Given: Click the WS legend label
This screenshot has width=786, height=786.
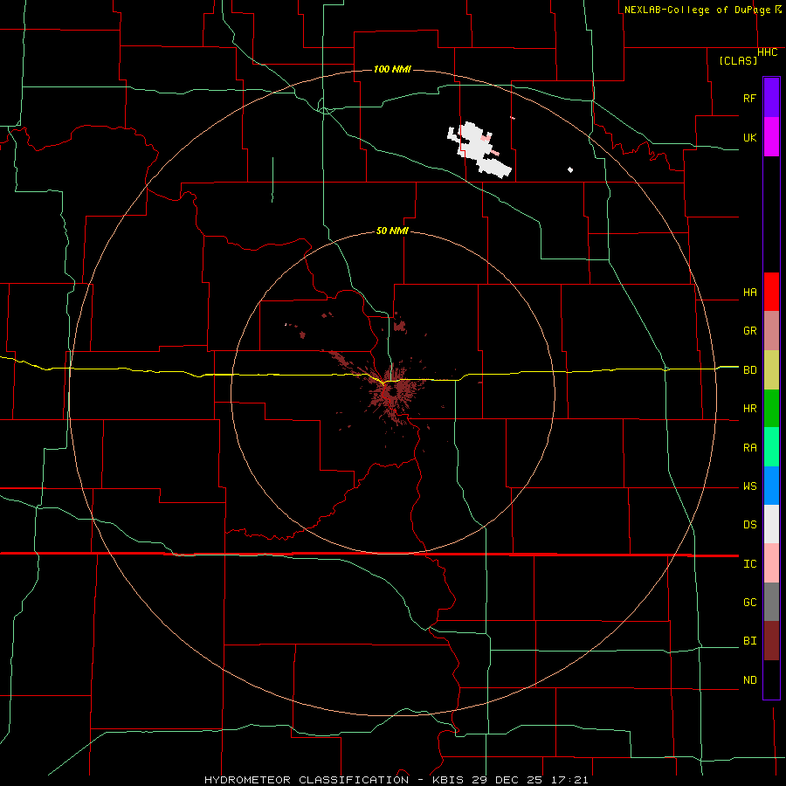Looking at the screenshot, I should (x=749, y=486).
